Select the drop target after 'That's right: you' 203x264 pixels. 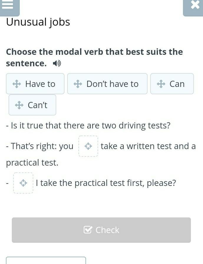click(88, 146)
